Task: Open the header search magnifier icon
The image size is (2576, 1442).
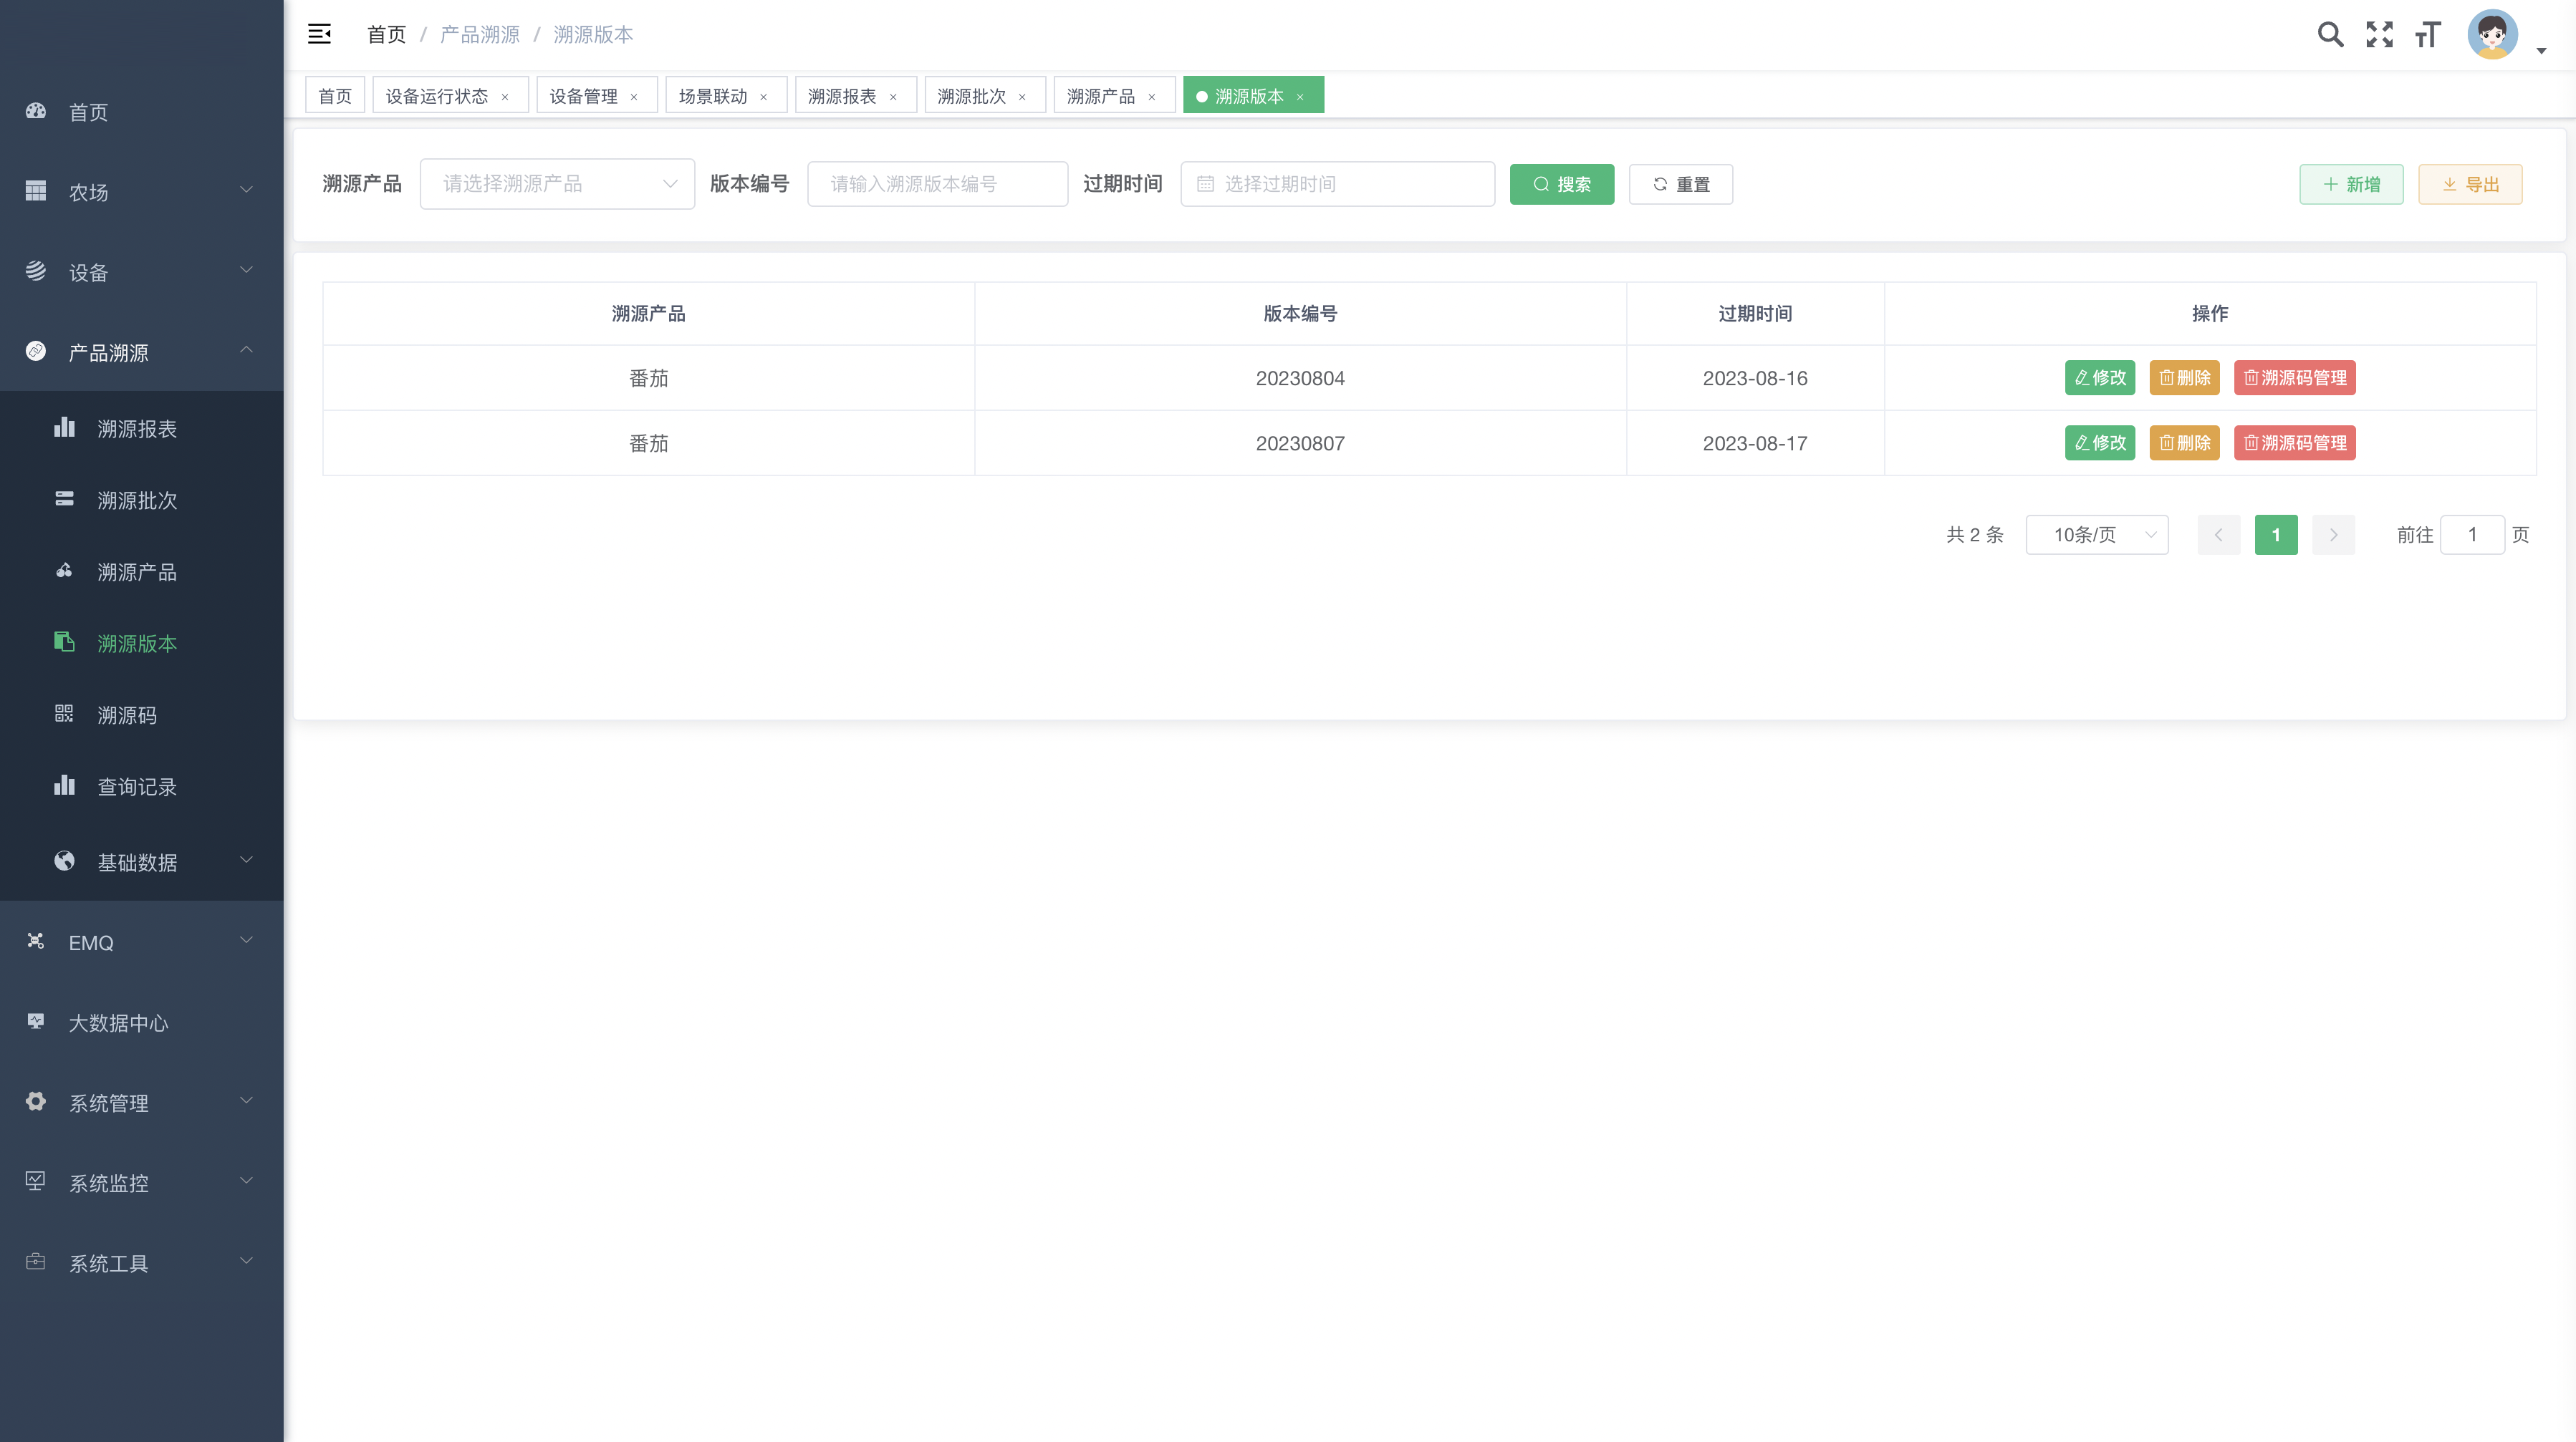Action: point(2330,35)
